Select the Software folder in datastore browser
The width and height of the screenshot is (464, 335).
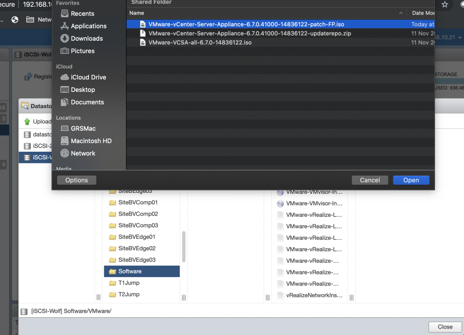tap(142, 272)
